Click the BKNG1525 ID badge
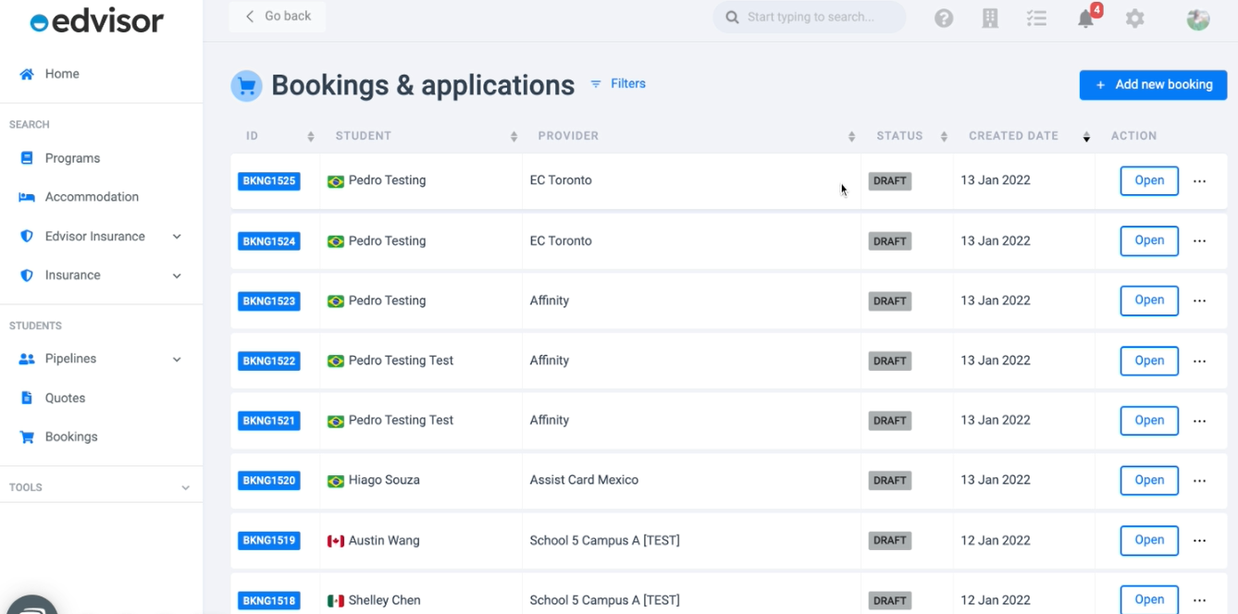 pos(269,181)
